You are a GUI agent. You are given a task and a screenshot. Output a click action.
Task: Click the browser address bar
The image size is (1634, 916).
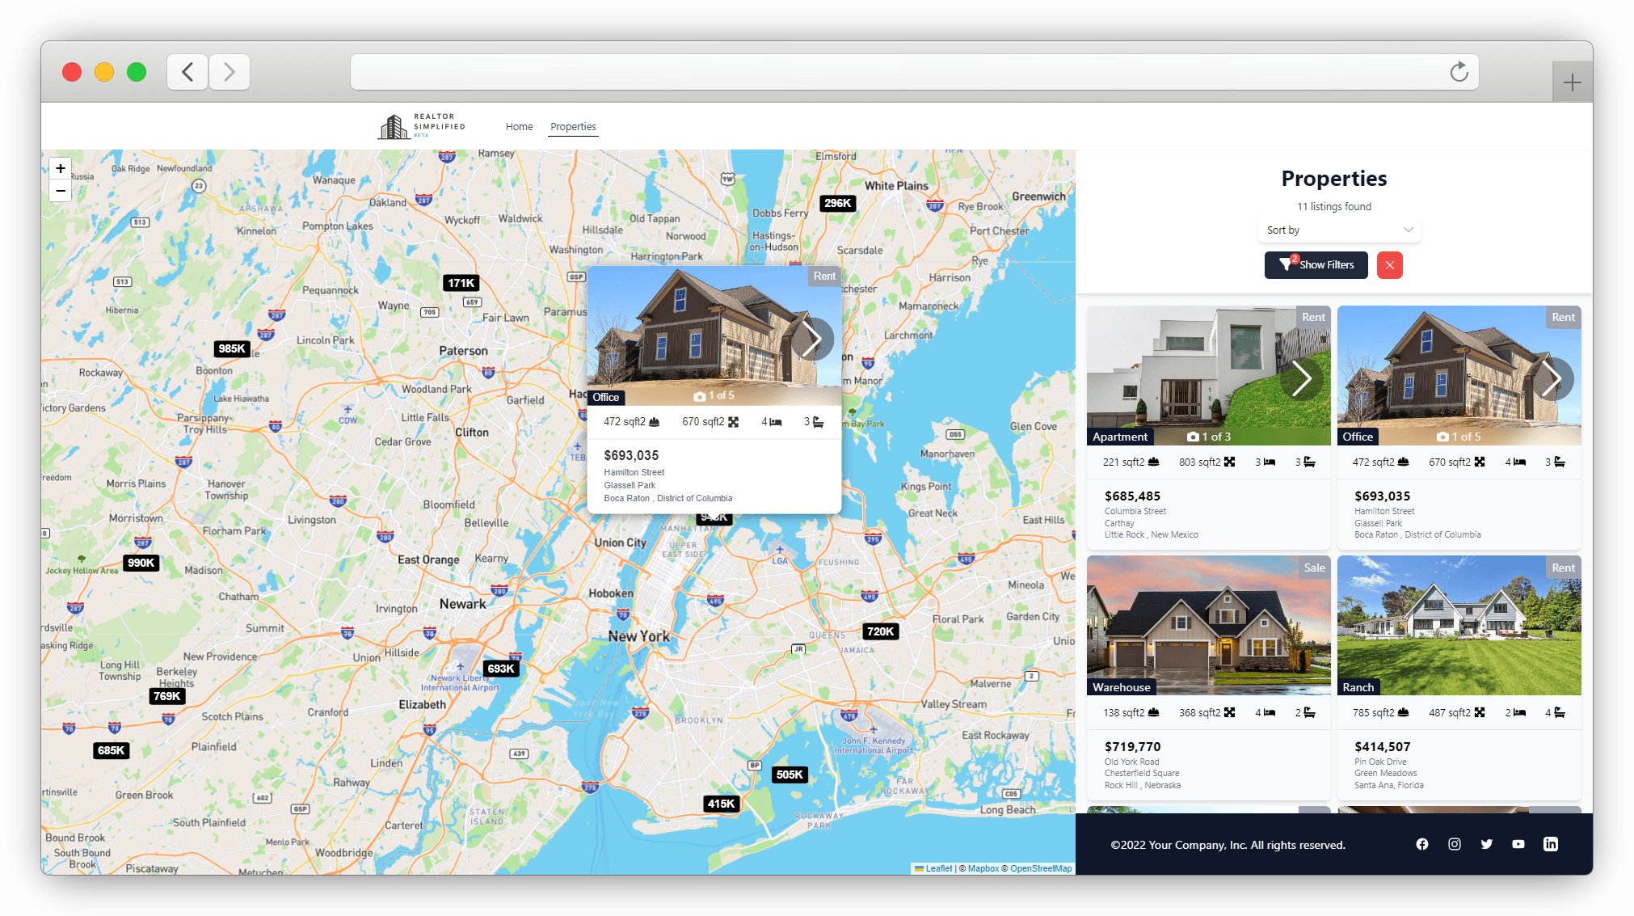(x=914, y=72)
